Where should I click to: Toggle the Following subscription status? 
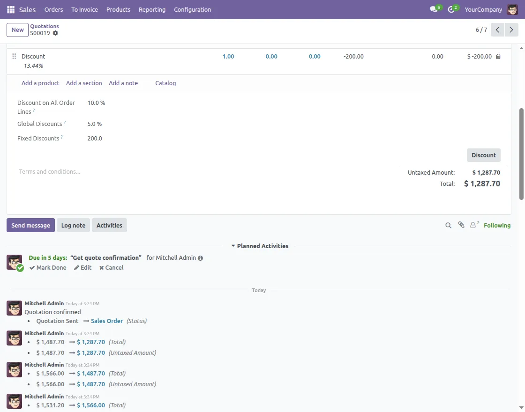(497, 225)
